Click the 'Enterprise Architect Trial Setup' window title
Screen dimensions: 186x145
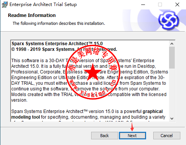43,5
